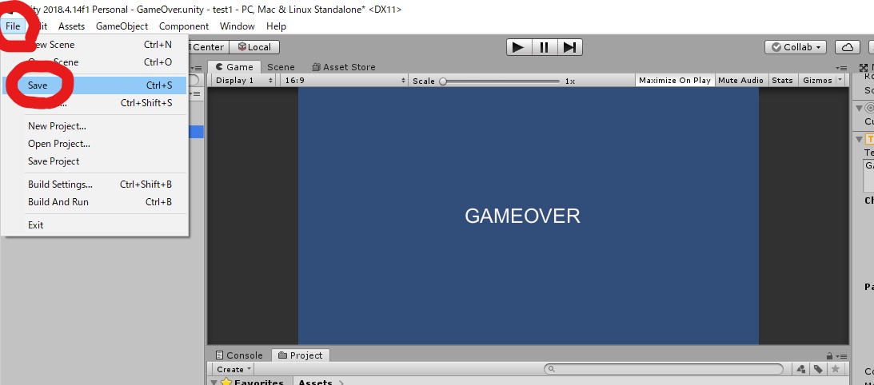Switch to the Scene tab

click(281, 67)
